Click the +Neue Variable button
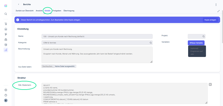Viewport: 223px width, 106px height. (x=196, y=43)
